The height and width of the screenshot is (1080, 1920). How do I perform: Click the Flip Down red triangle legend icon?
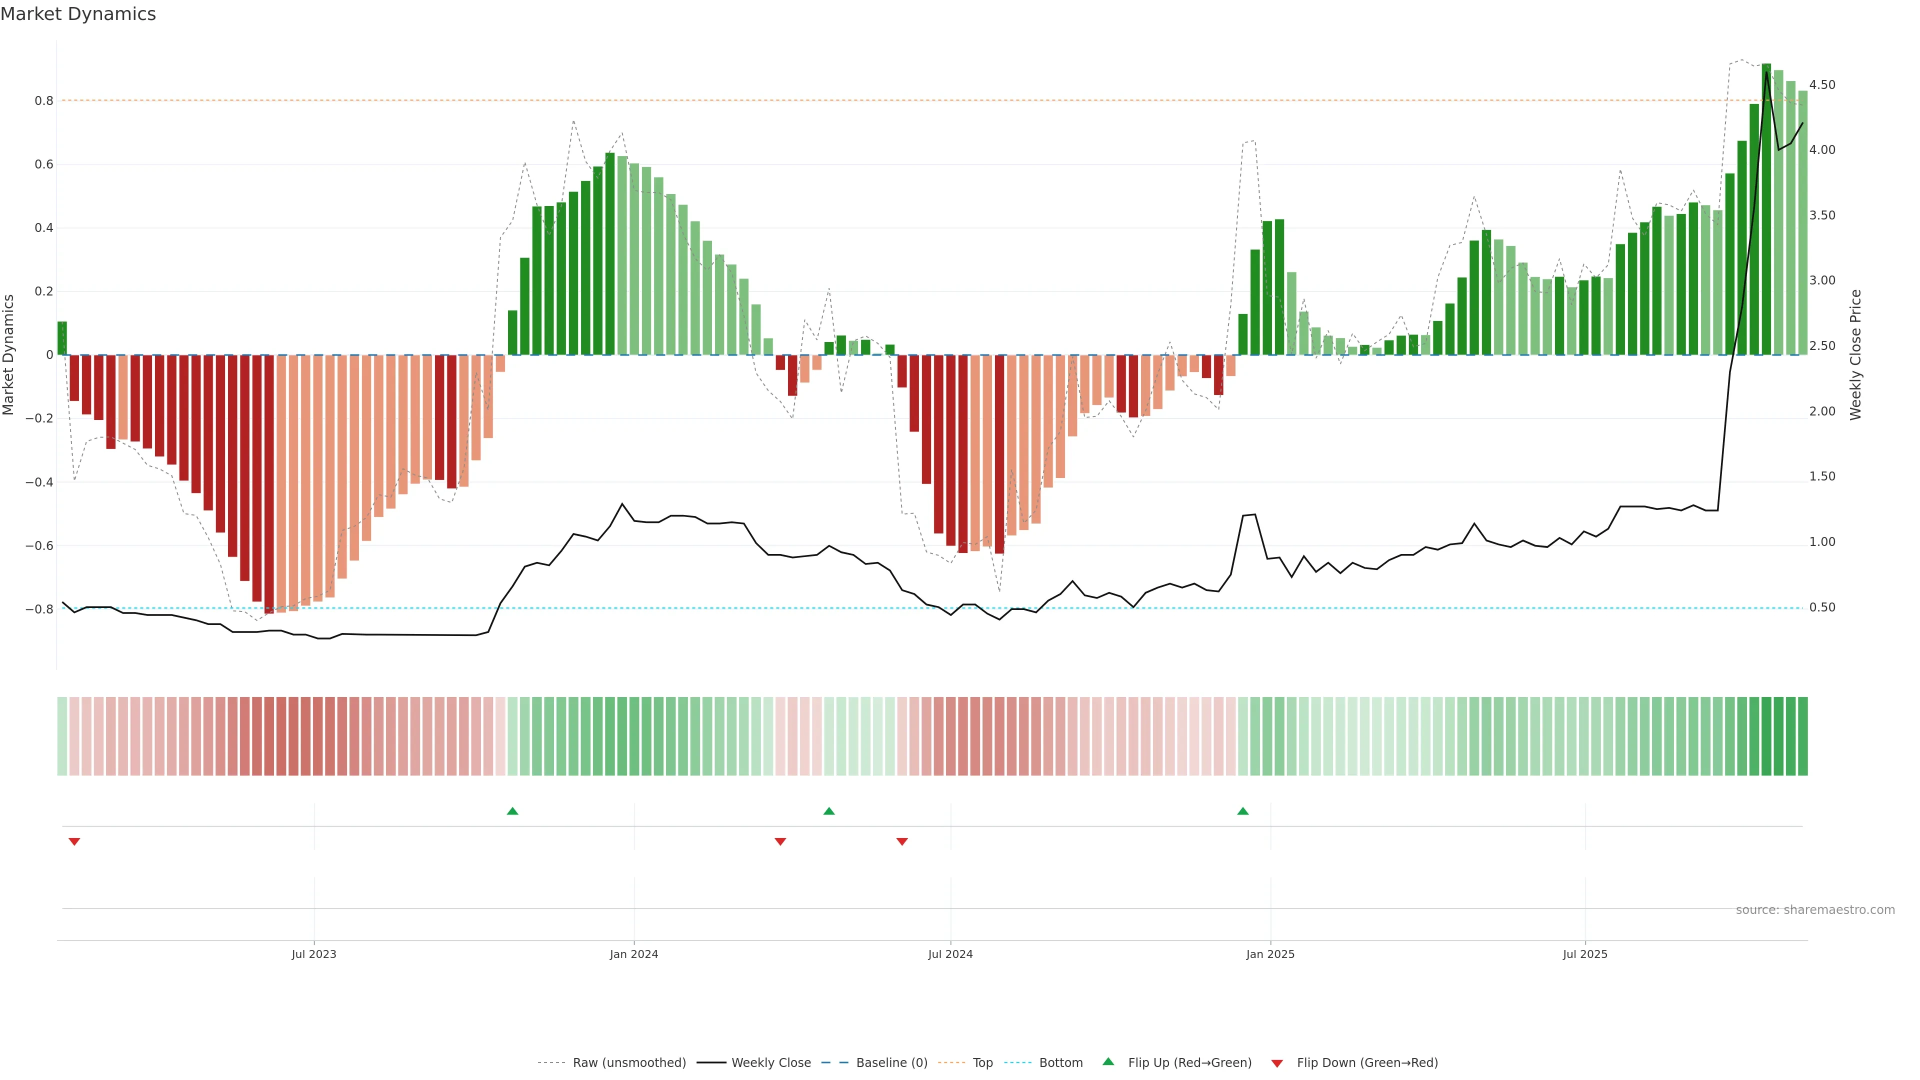(1277, 1063)
